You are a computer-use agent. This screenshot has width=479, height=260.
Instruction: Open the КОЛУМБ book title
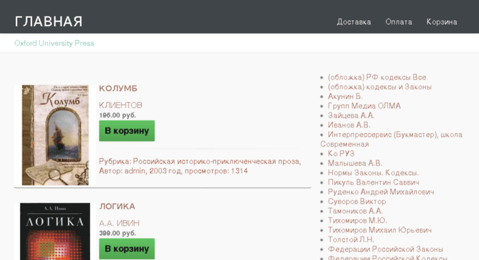[118, 89]
